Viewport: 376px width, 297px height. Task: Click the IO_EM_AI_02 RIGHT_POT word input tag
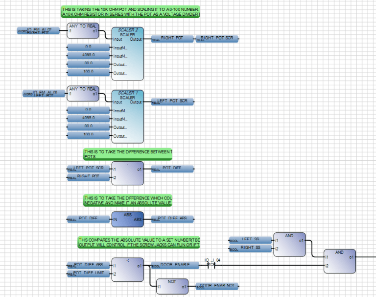tap(38, 30)
